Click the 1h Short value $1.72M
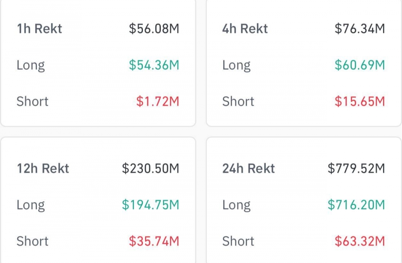 [x=157, y=101]
